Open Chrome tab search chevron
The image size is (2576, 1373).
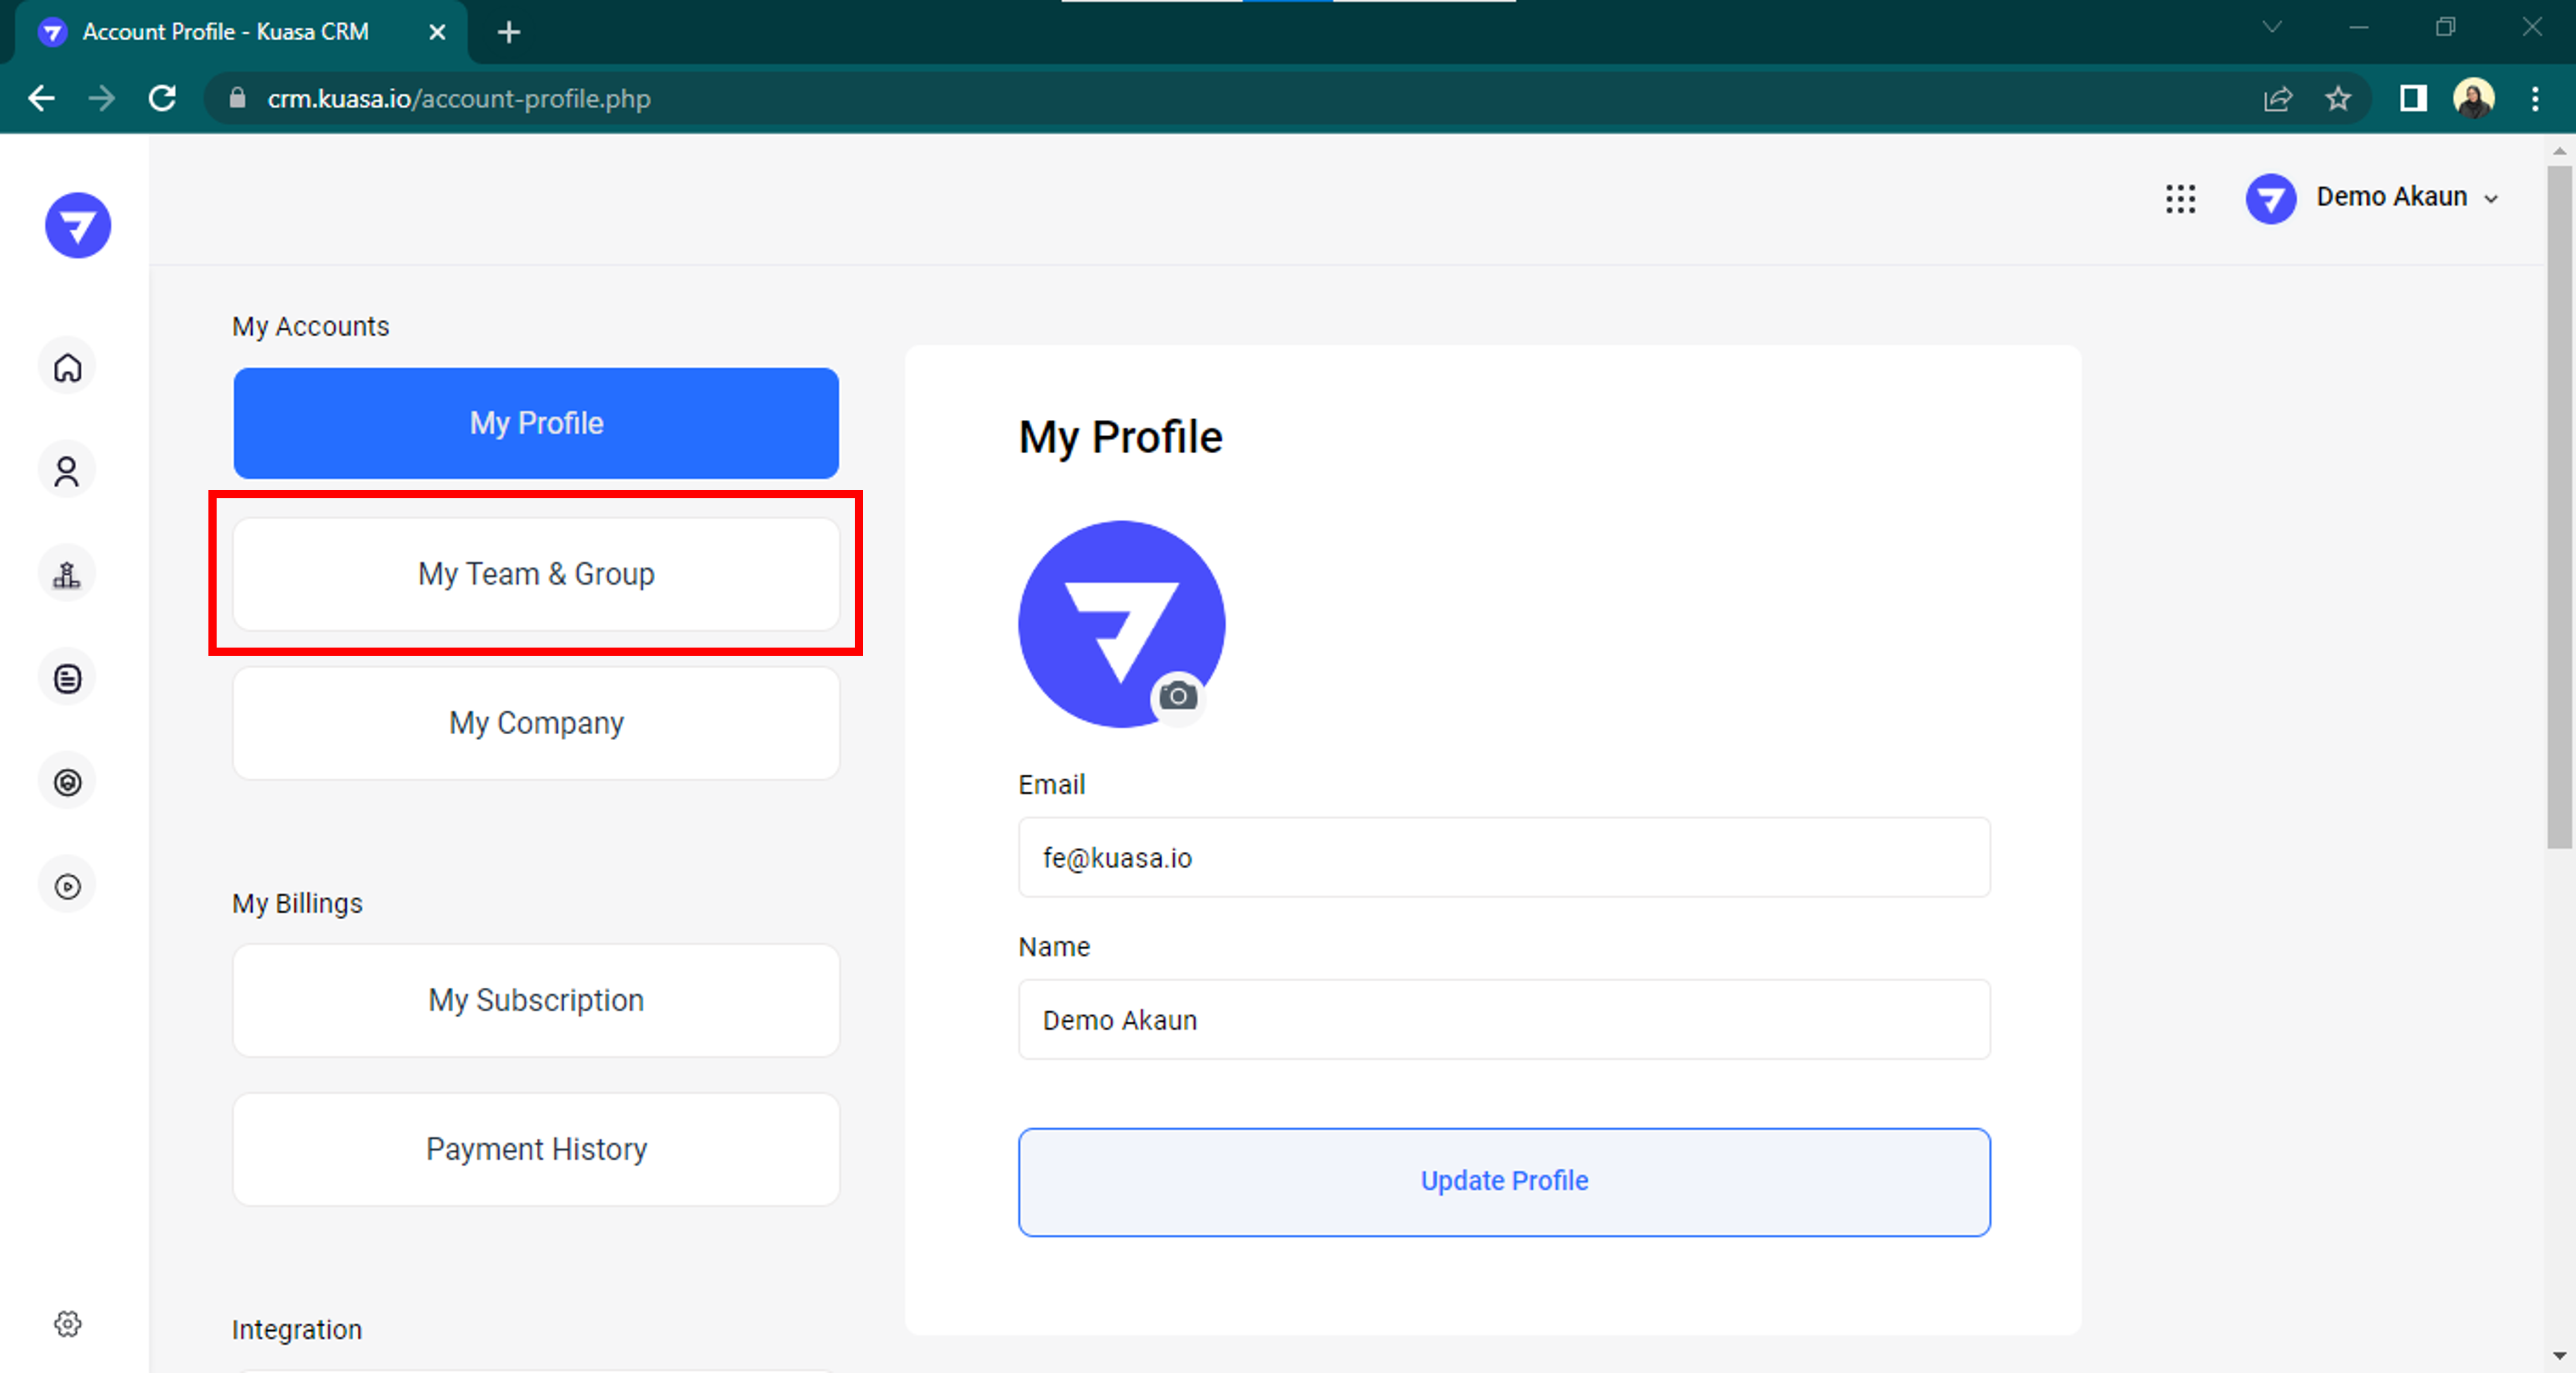2272,28
